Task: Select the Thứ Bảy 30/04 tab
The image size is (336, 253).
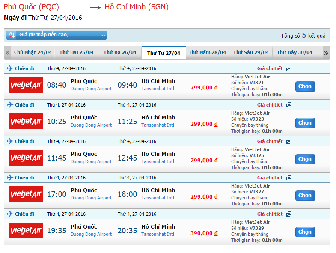Action: tap(294, 52)
